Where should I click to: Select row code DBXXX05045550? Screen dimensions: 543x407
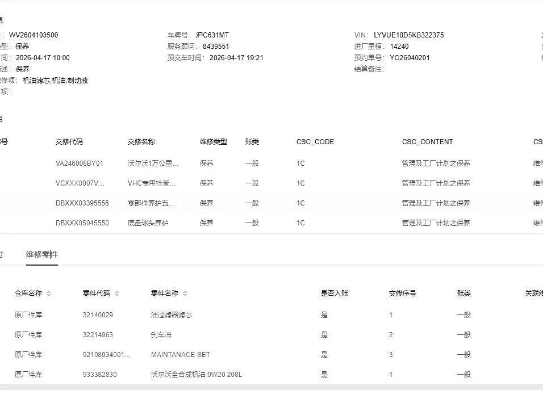82,223
